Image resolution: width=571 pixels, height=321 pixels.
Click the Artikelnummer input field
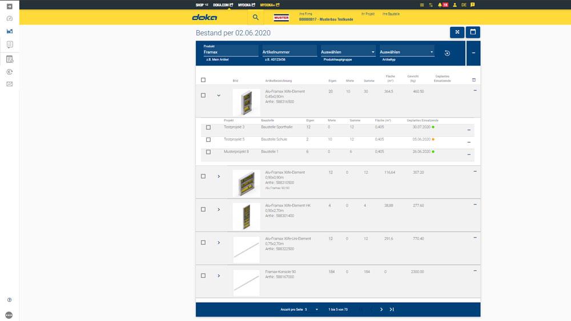pos(288,52)
